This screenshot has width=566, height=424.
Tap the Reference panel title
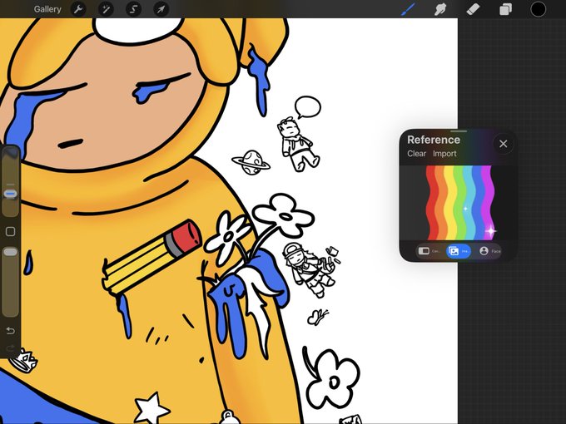[x=434, y=140]
